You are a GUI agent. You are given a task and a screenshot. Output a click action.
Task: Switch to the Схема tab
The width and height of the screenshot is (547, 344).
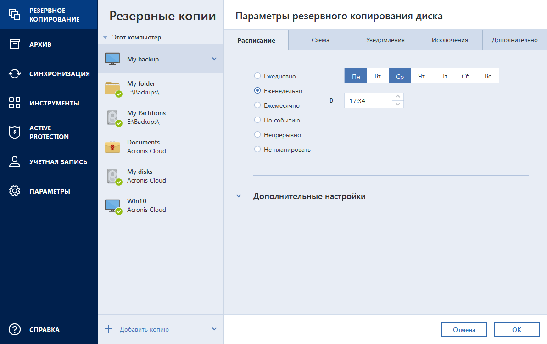point(320,40)
